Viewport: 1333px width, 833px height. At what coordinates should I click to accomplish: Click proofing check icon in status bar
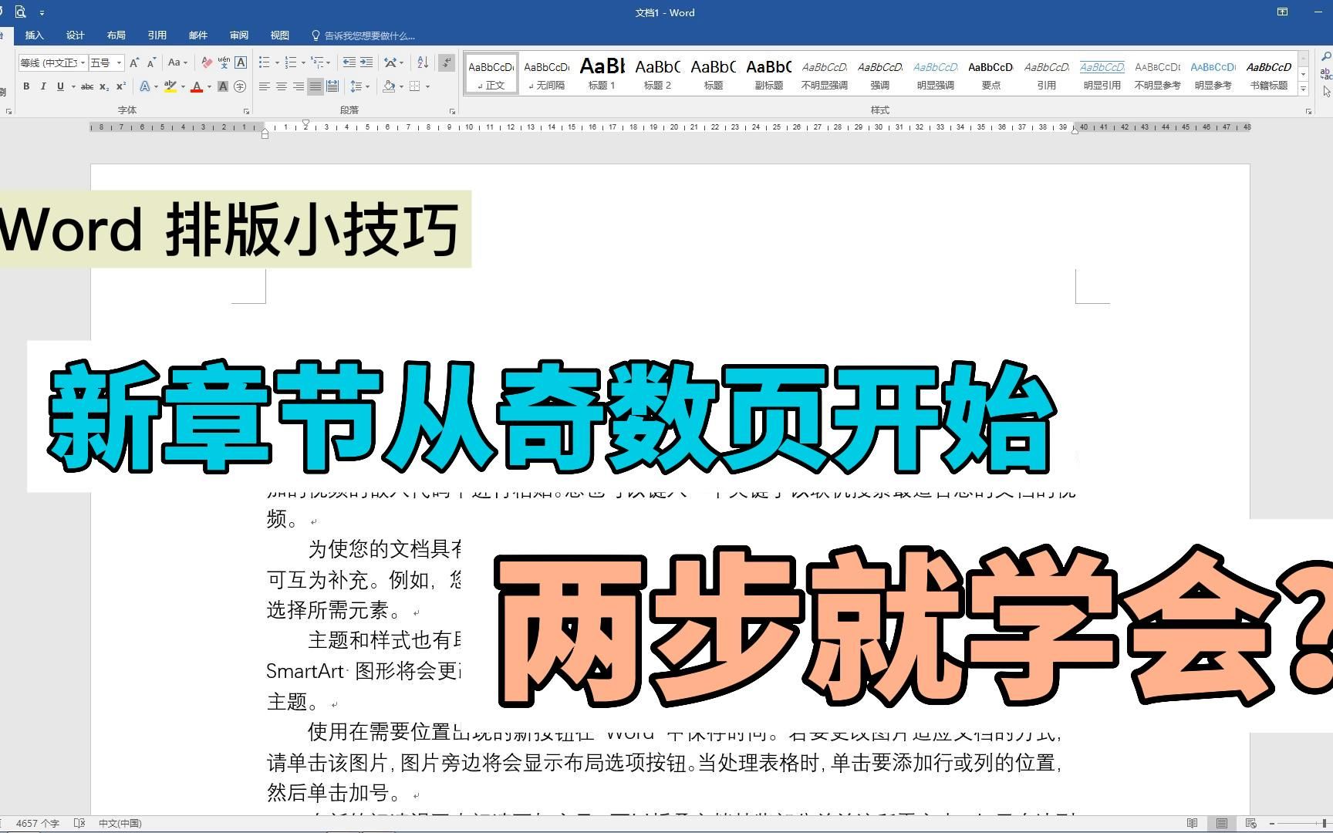pyautogui.click(x=79, y=824)
